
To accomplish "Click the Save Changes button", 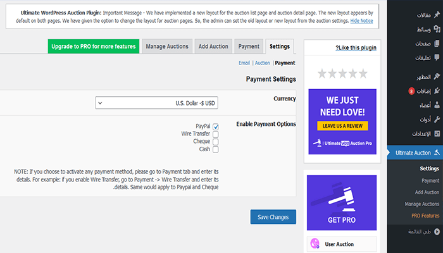I will [273, 217].
